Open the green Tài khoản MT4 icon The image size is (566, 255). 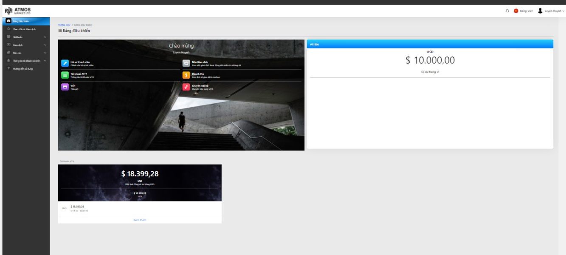click(65, 75)
